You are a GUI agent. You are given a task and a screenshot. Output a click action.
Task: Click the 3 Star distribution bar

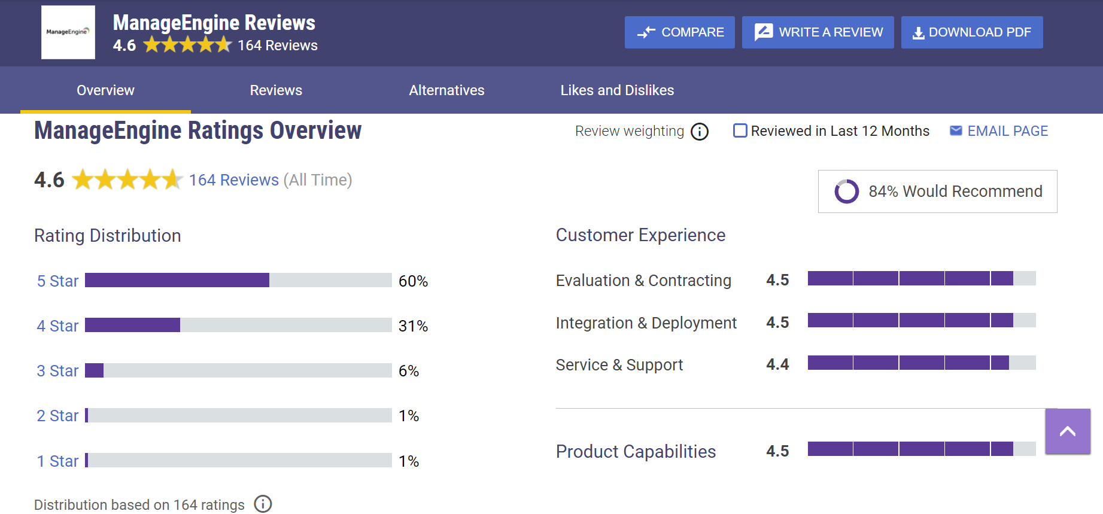238,370
